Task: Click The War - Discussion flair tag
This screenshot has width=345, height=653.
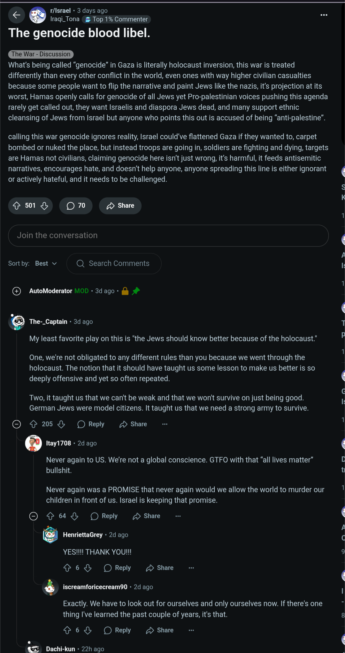Action: pyautogui.click(x=41, y=54)
